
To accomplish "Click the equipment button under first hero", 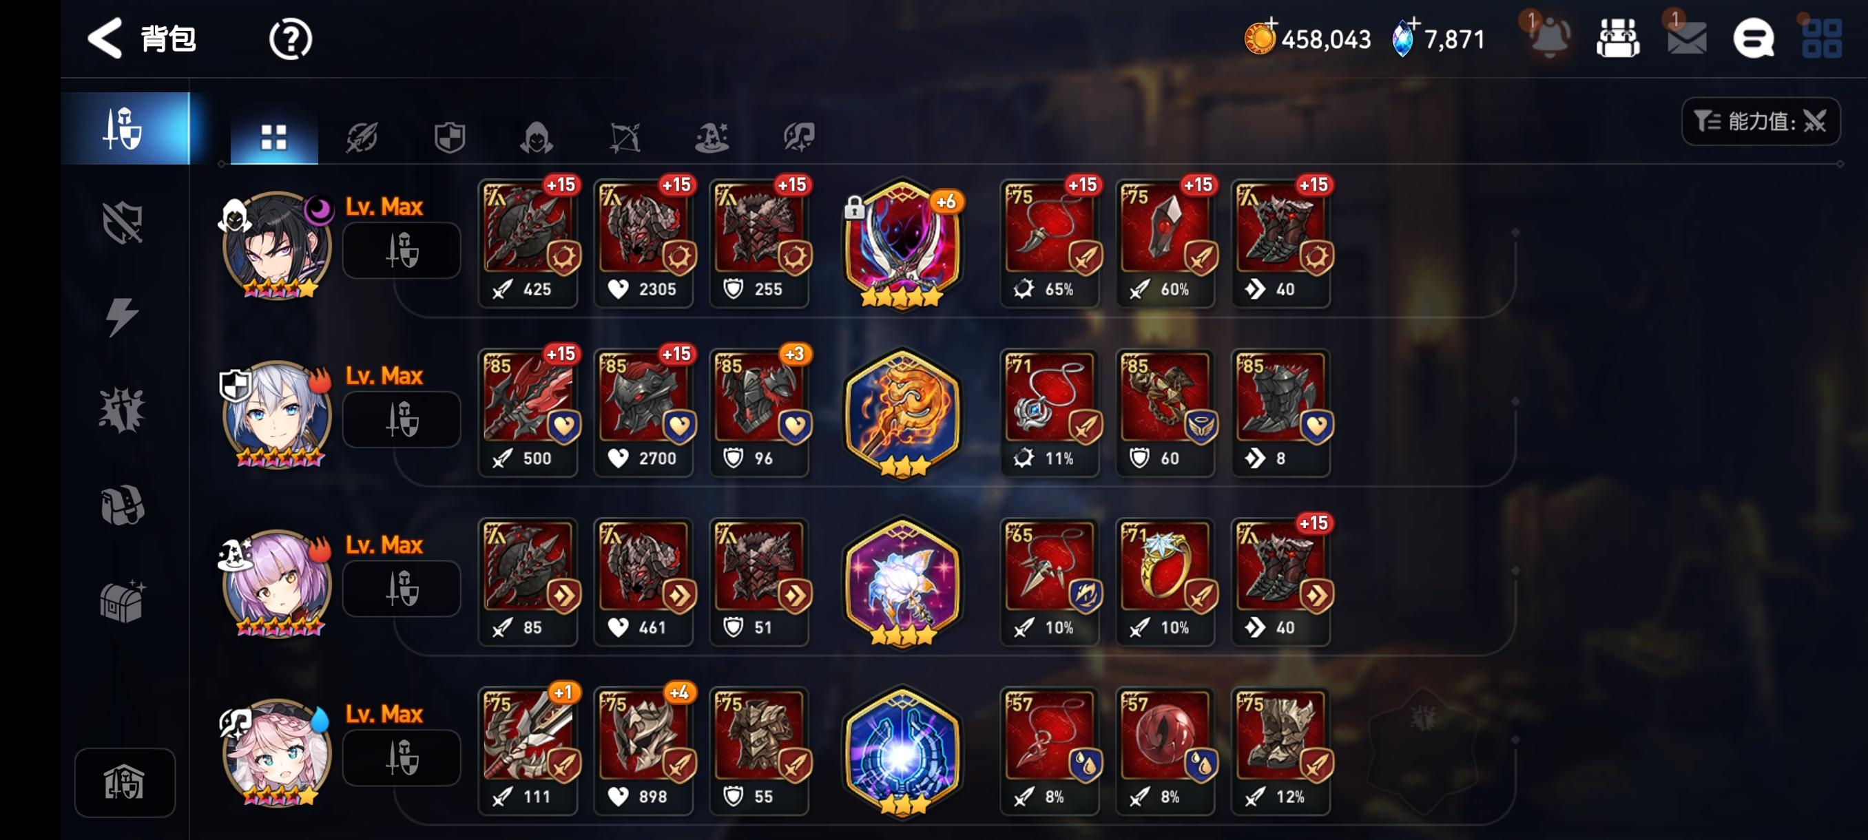I will click(402, 250).
